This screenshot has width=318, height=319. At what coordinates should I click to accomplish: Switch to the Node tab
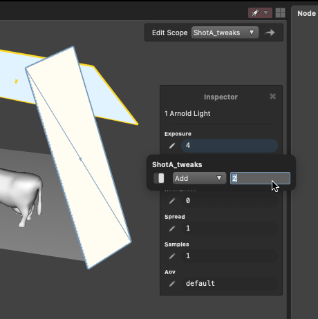306,13
